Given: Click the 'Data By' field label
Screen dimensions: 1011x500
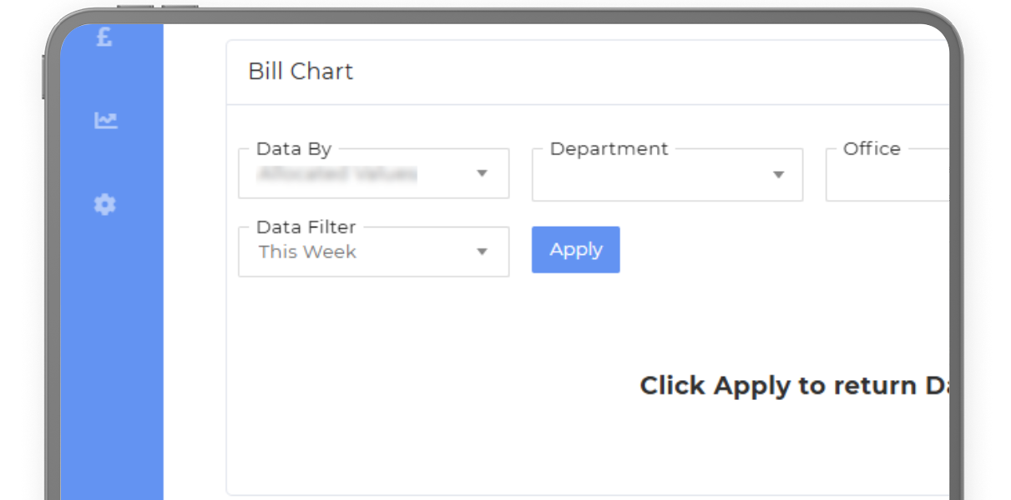Looking at the screenshot, I should (294, 149).
